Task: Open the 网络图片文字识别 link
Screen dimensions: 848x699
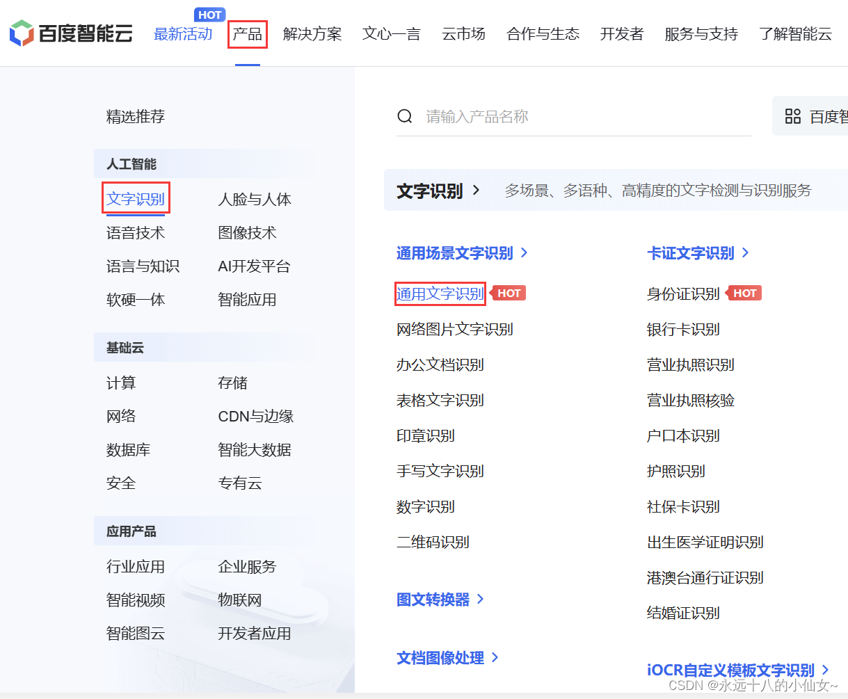Action: coord(455,329)
